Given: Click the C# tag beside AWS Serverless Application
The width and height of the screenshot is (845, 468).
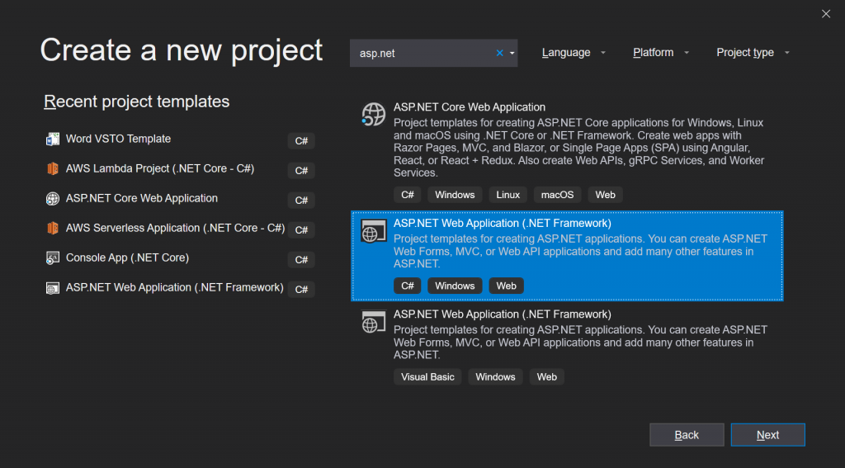Looking at the screenshot, I should pyautogui.click(x=301, y=230).
